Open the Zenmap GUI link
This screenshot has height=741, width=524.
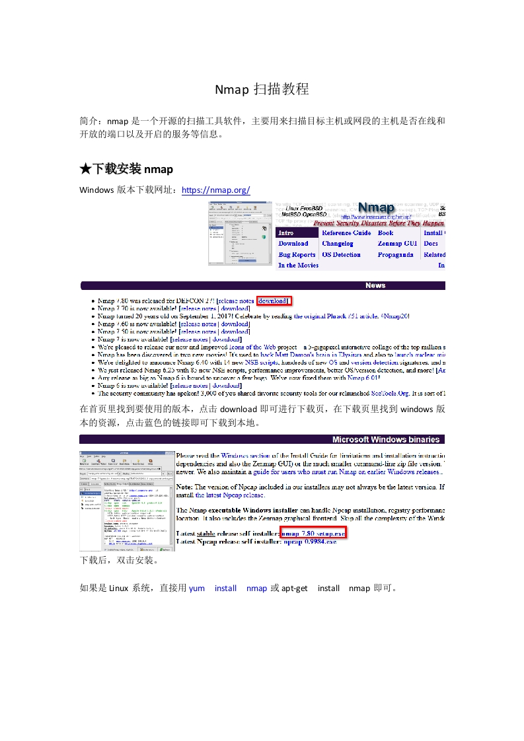click(397, 244)
